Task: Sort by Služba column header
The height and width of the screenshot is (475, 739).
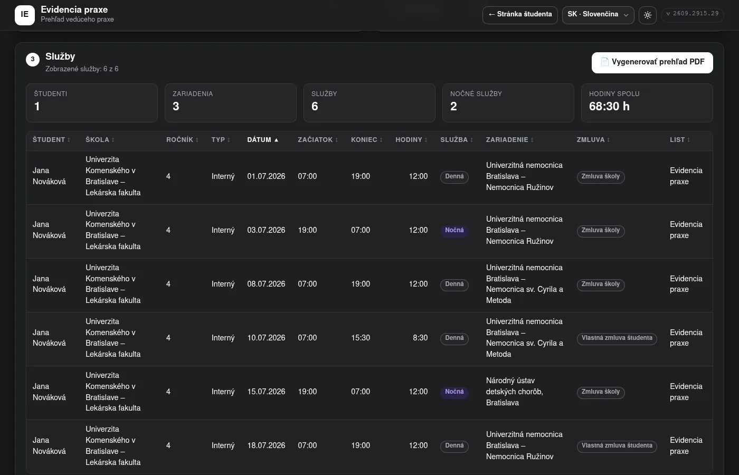Action: click(457, 140)
